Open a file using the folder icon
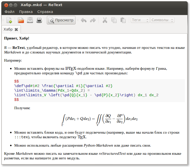The width and height of the screenshot is (190, 167). coord(21,20)
